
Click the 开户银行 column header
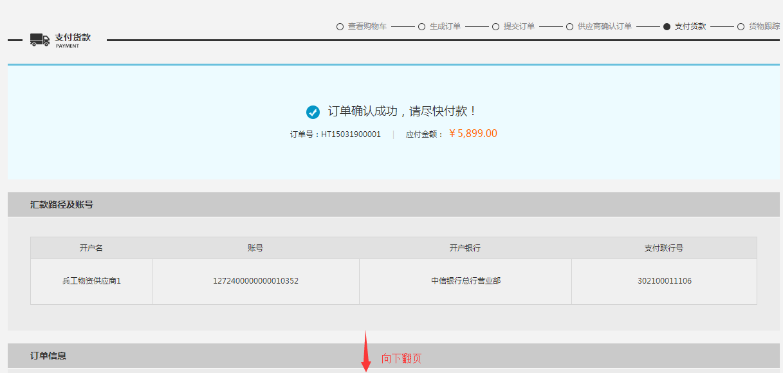pyautogui.click(x=465, y=248)
